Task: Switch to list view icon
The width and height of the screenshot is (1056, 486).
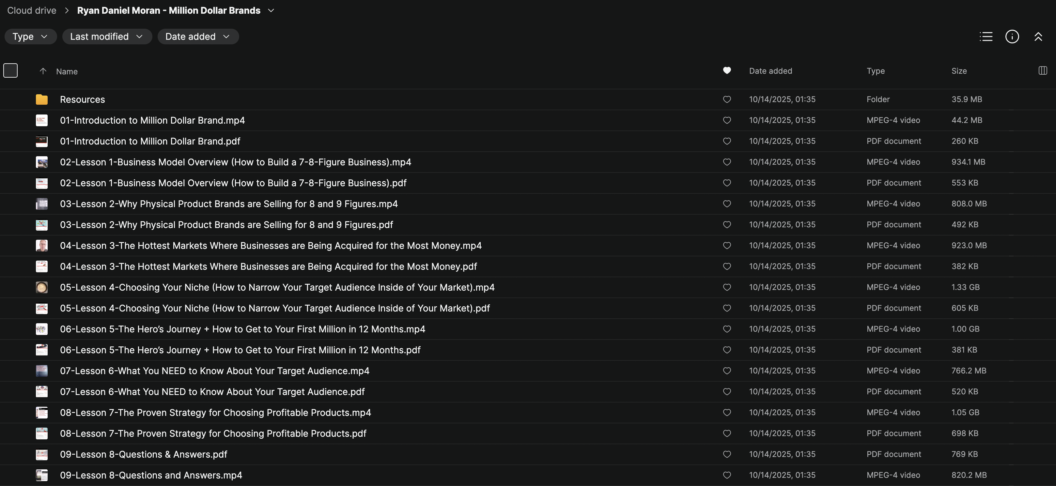Action: pos(986,37)
